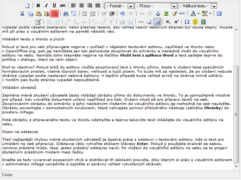Toggle bold formatting
Screen dimensions: 241x180
tap(38, 6)
